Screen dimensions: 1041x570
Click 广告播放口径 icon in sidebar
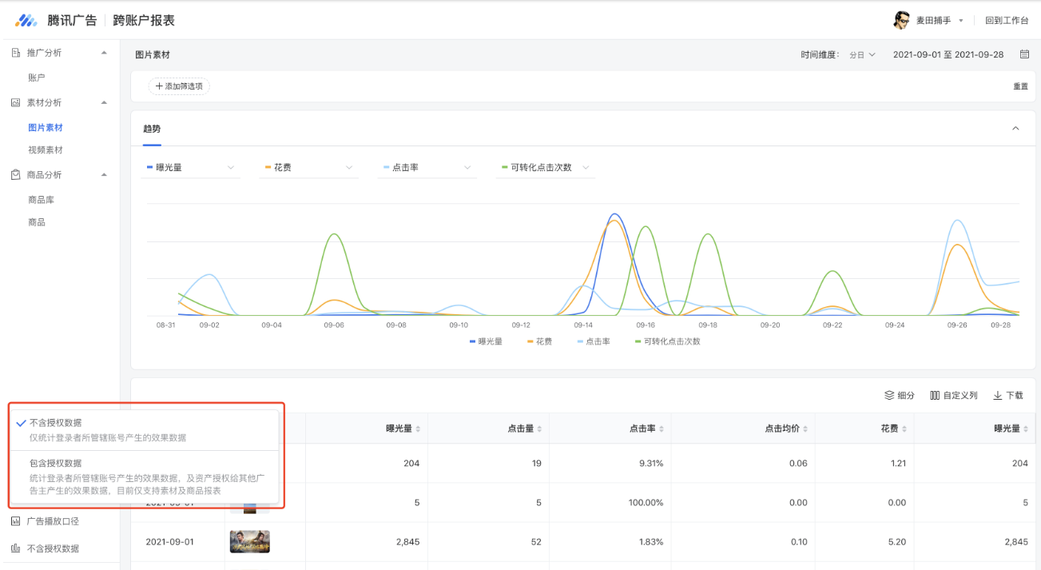coord(15,521)
